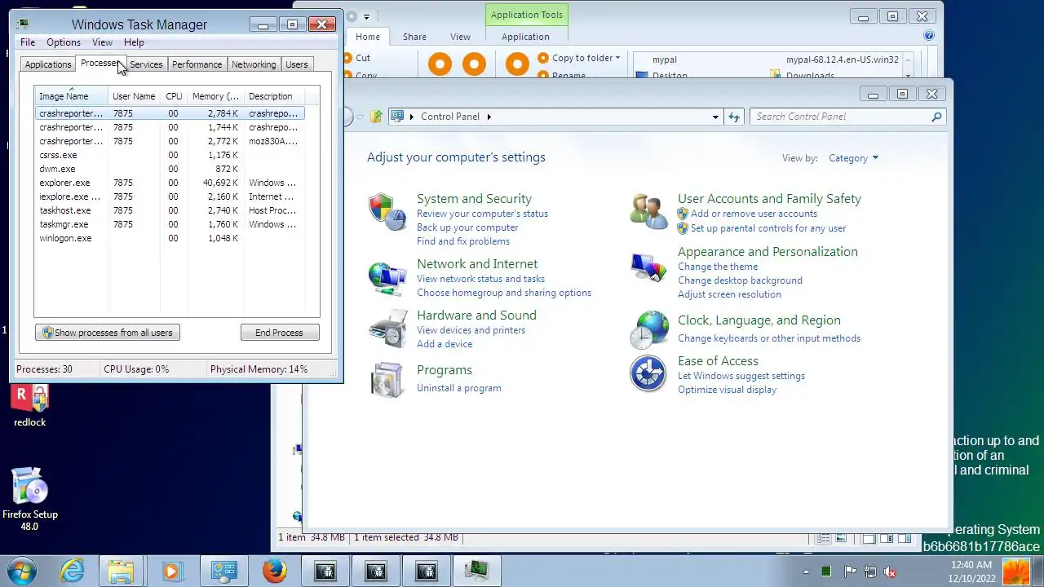Viewport: 1044px width, 587px height.
Task: Open Share ribbon tab in explorer
Action: tap(414, 37)
